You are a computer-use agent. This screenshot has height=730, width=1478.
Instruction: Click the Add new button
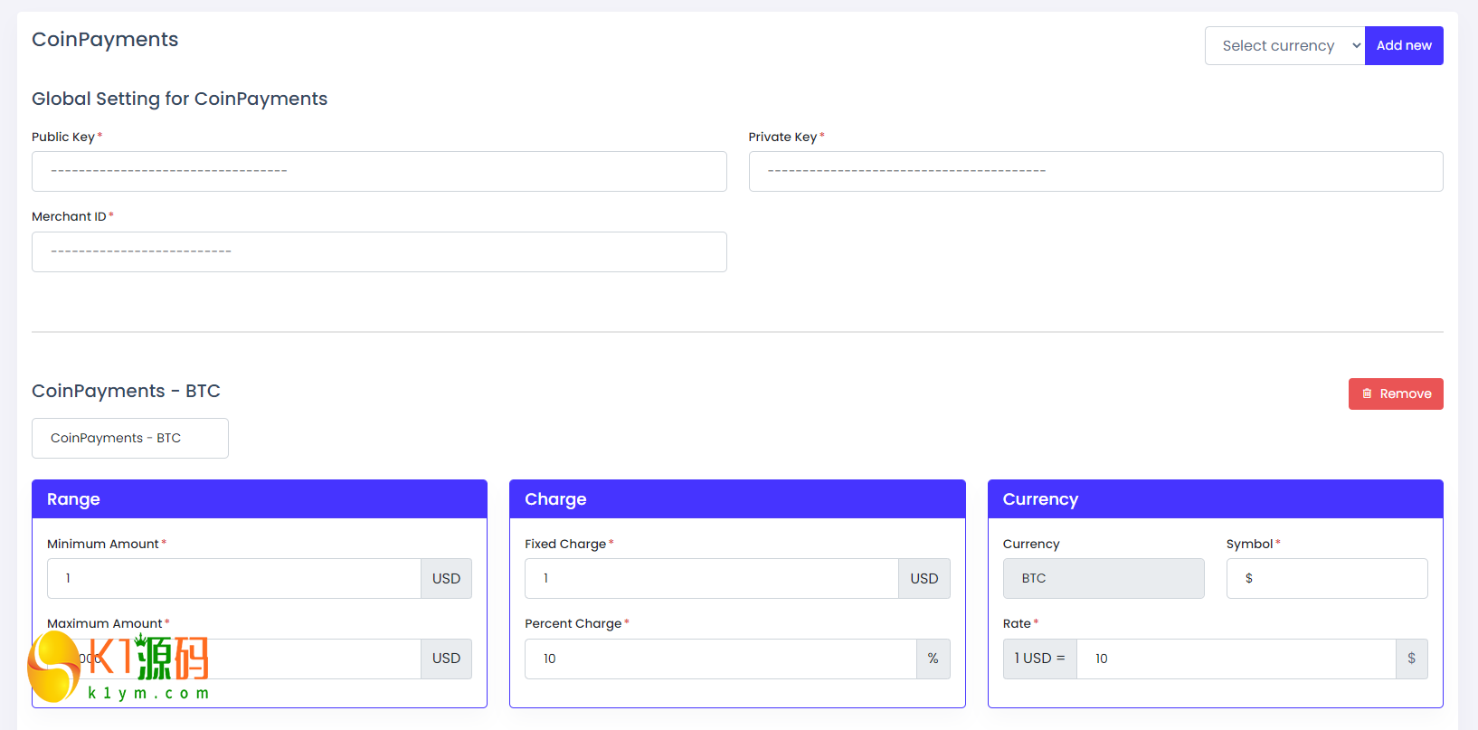1404,45
